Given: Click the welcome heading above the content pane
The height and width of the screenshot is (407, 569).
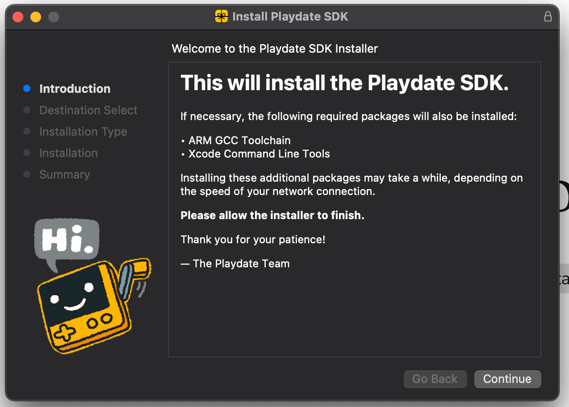Looking at the screenshot, I should pos(275,49).
